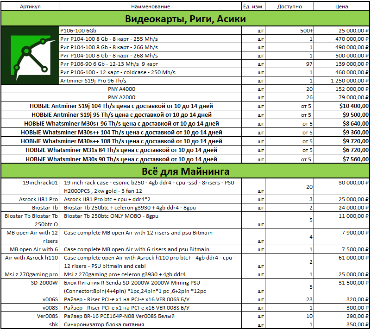
Task: Select the 'VER 008S Б/У' riser description
Action: 150,307
